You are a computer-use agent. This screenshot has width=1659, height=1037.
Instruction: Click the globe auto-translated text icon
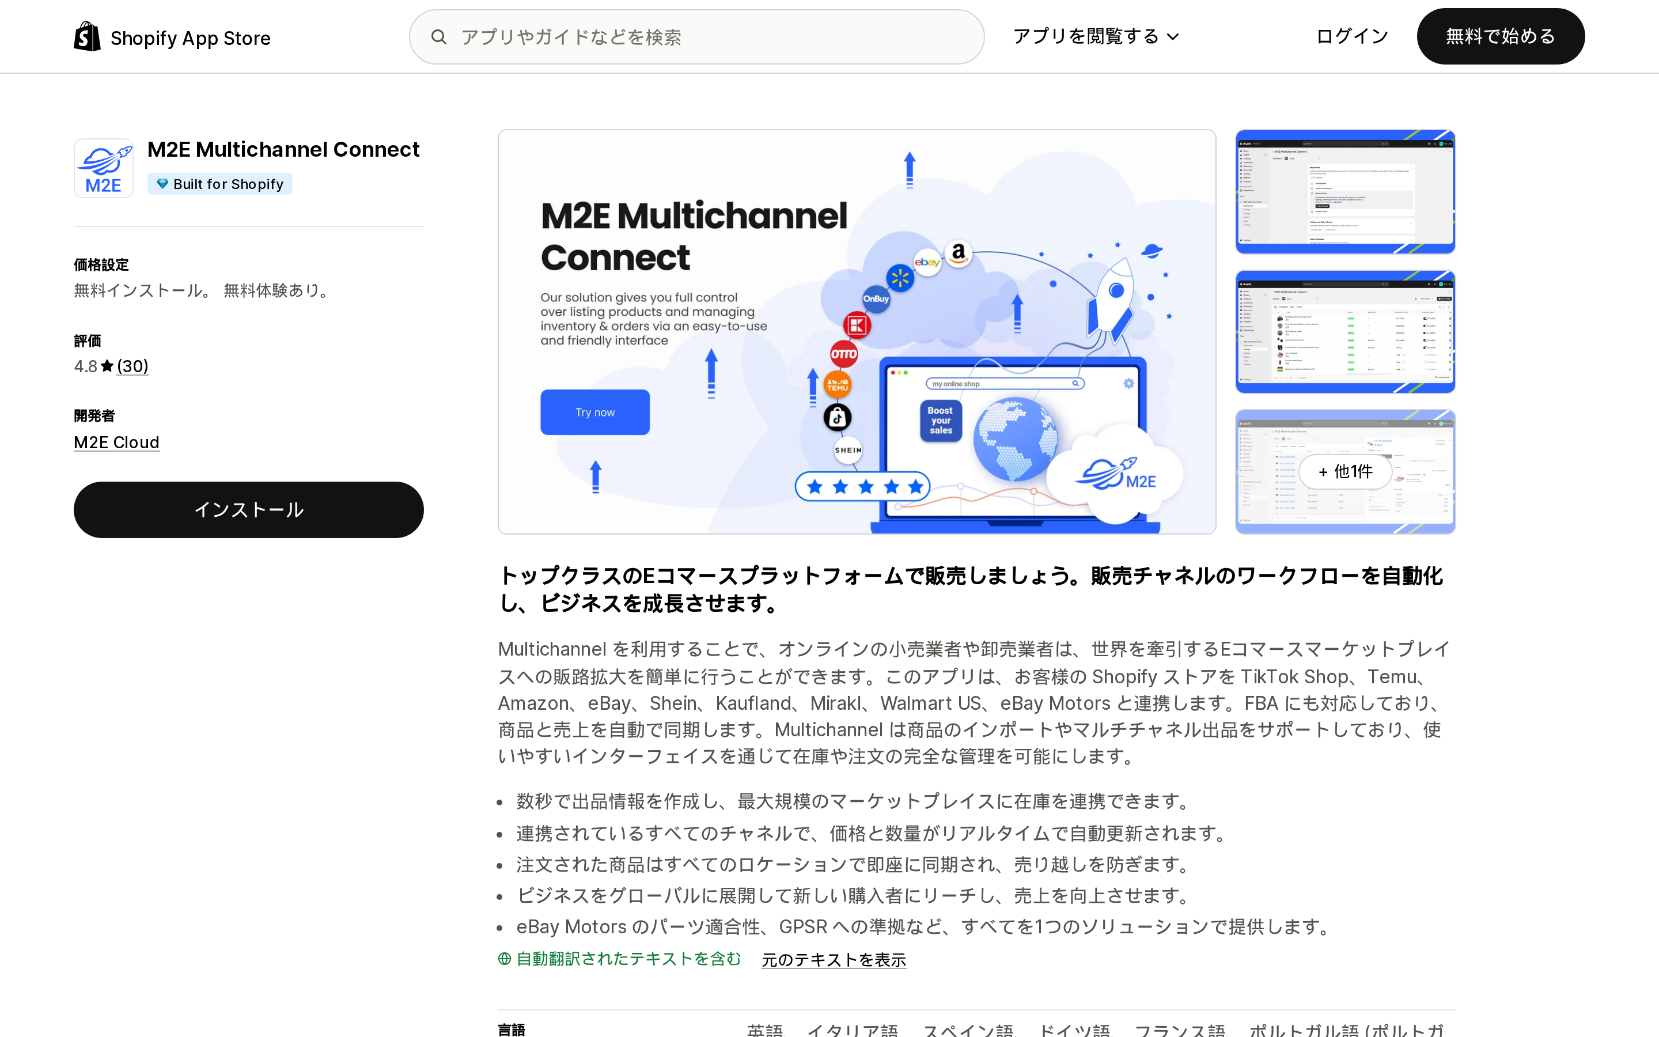pyautogui.click(x=505, y=959)
